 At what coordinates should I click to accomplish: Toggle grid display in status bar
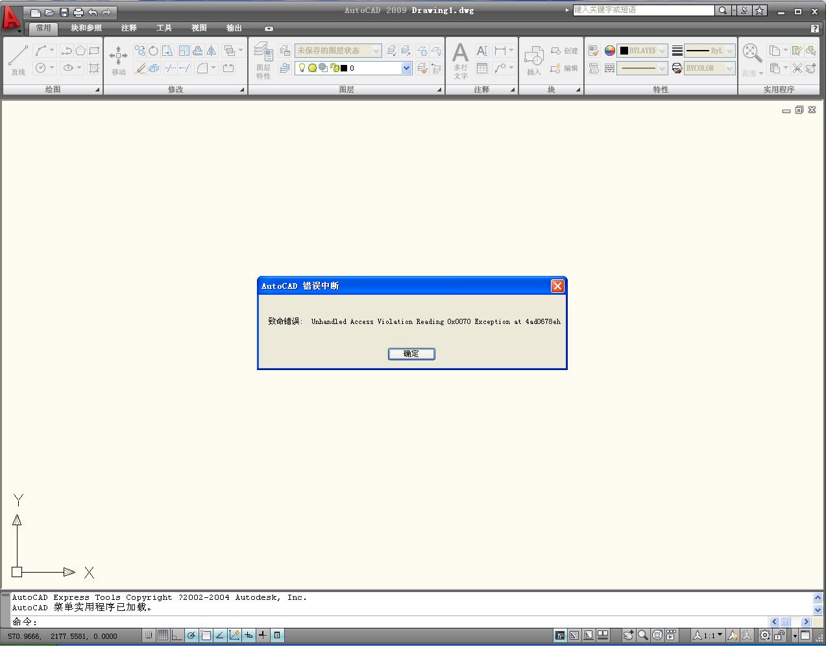coord(163,636)
